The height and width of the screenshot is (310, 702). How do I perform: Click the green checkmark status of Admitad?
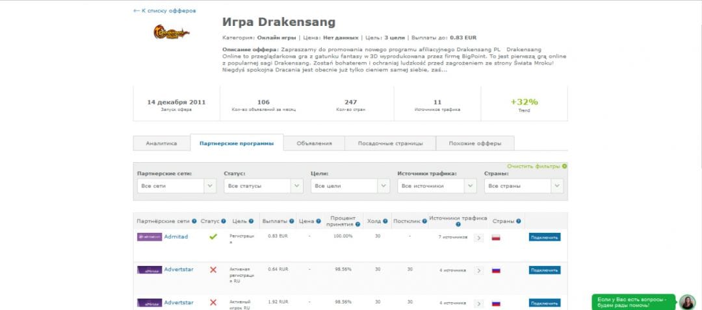click(213, 237)
